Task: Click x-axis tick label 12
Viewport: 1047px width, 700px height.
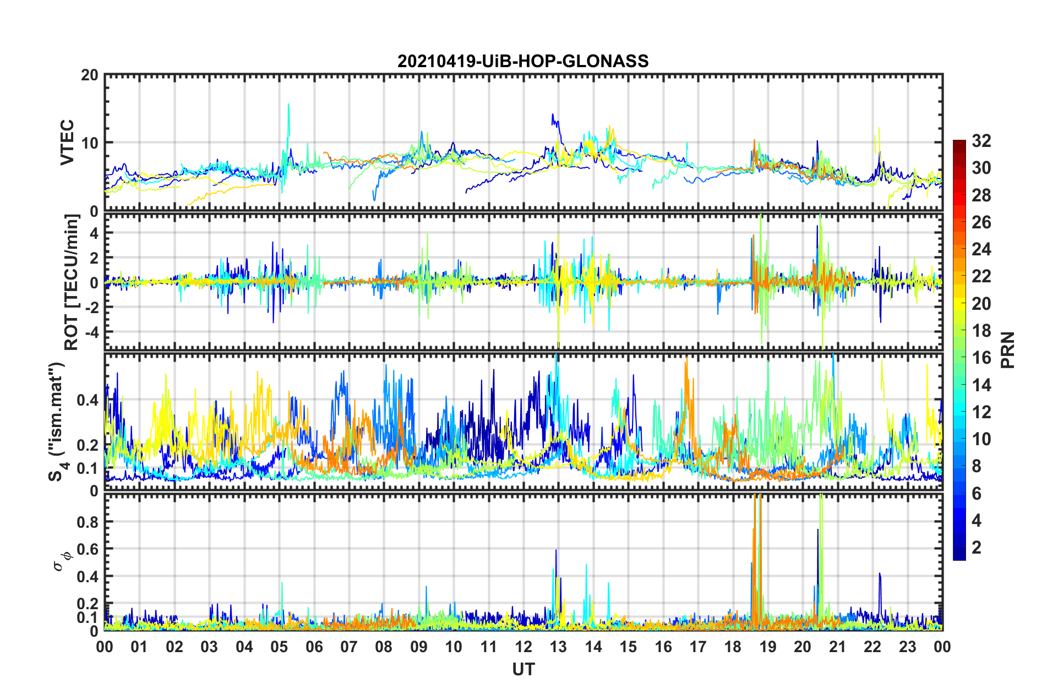Action: [x=523, y=647]
